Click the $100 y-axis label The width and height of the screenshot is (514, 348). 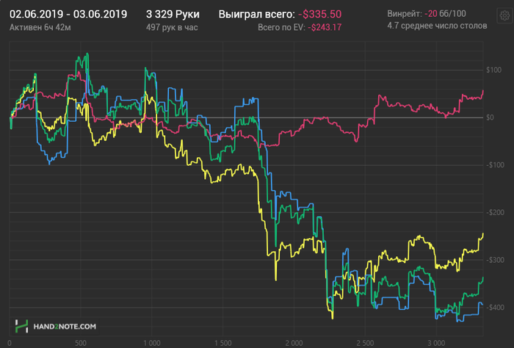[x=493, y=70]
